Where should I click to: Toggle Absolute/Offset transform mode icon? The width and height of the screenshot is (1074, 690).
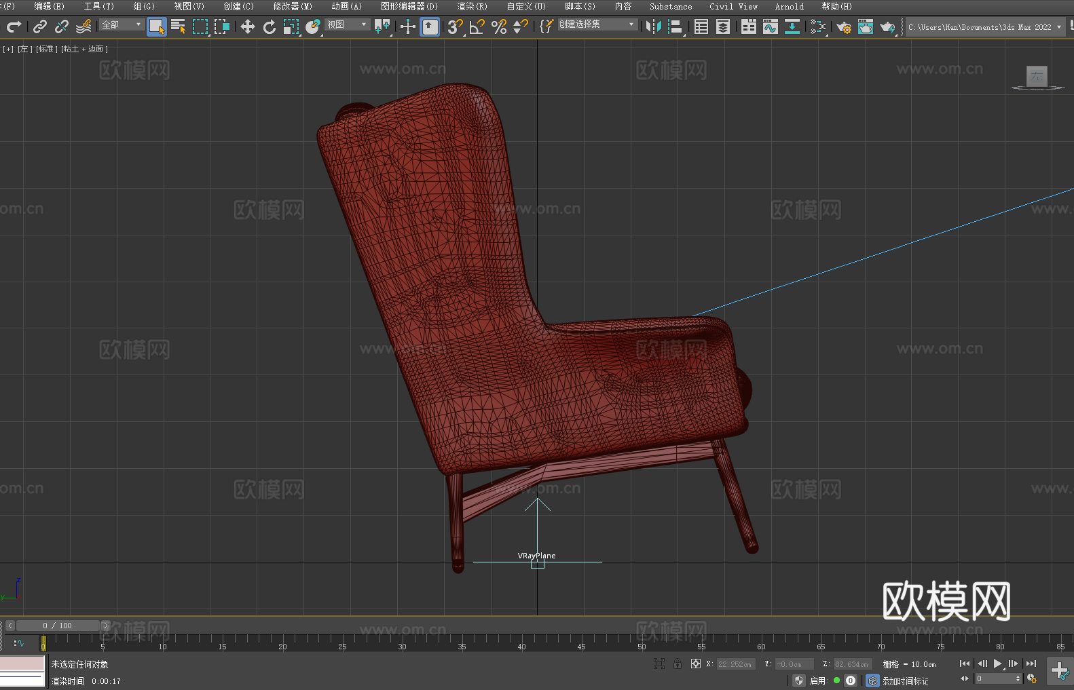click(695, 664)
